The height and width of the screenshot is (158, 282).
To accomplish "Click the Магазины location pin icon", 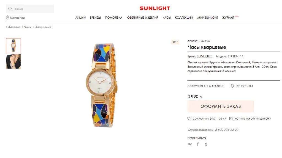I will (x=7, y=17).
